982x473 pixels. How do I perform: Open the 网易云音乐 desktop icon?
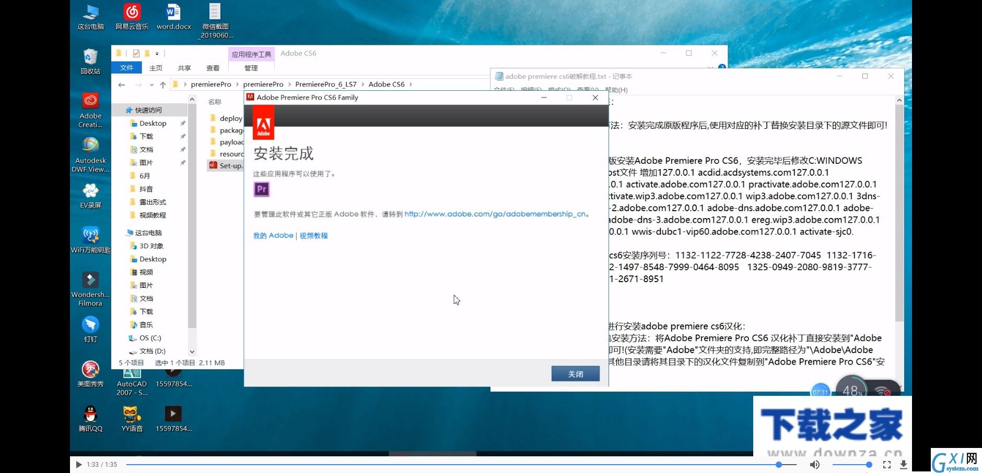(x=132, y=18)
